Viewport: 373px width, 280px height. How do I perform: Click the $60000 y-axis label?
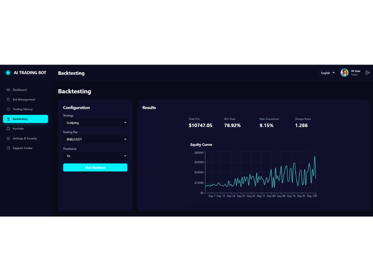tap(199, 153)
